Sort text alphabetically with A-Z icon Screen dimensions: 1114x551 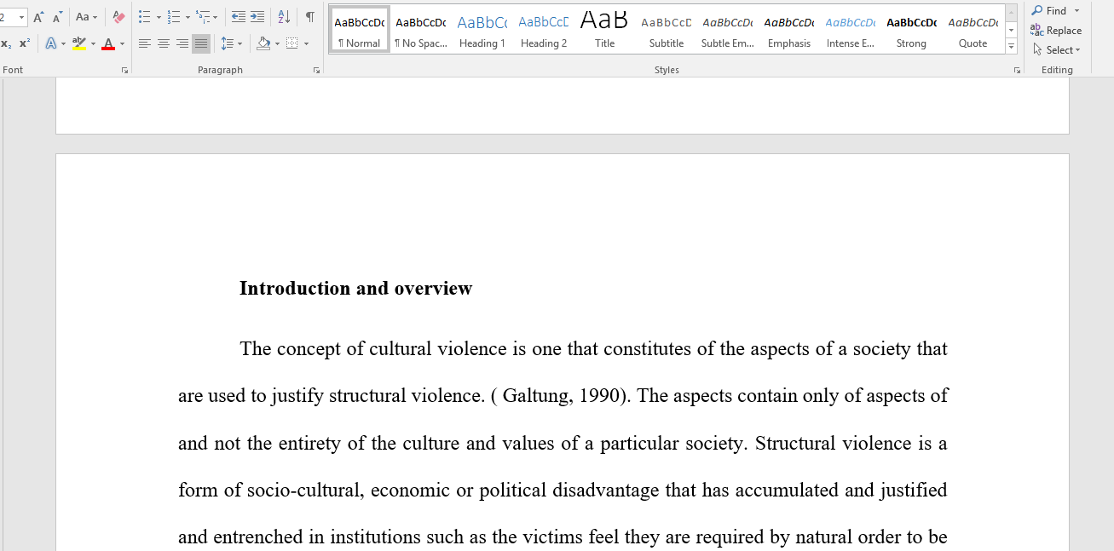284,17
